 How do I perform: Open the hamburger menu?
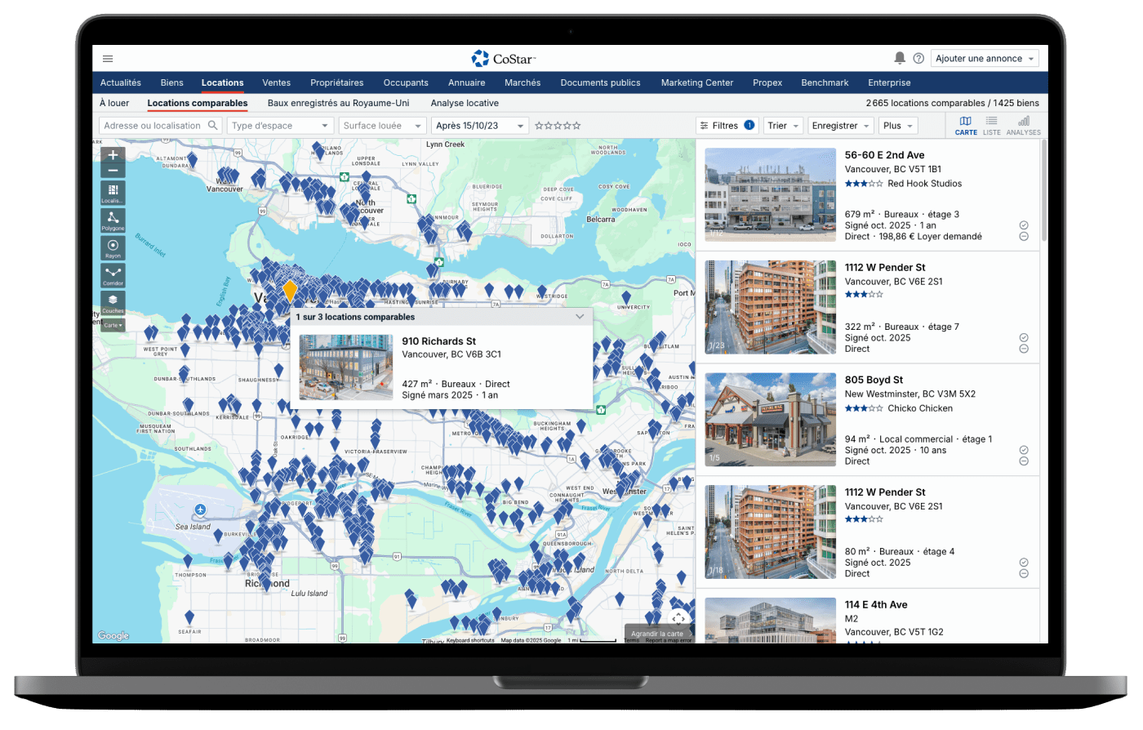pos(108,59)
